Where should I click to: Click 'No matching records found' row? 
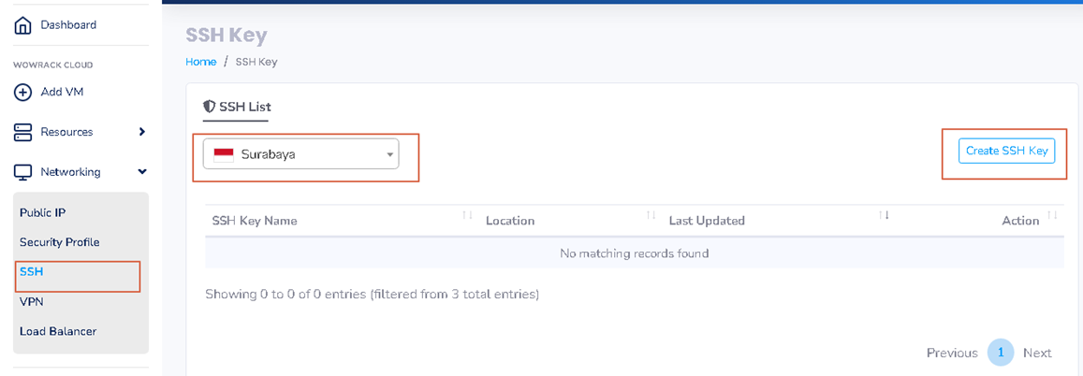634,253
